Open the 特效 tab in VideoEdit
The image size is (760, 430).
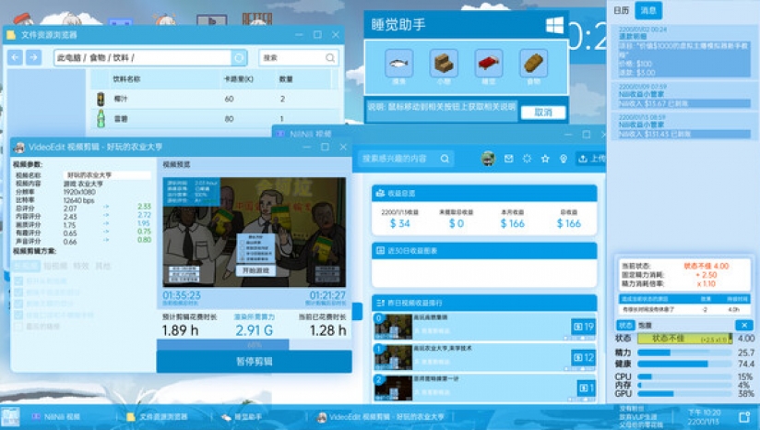point(81,266)
